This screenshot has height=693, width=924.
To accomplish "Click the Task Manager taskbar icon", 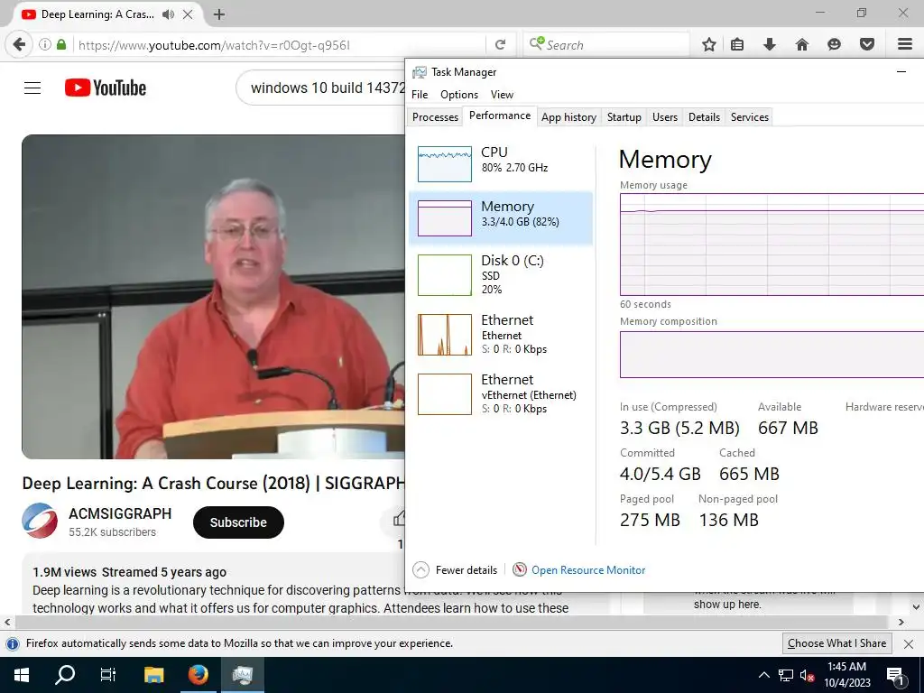I will point(242,675).
